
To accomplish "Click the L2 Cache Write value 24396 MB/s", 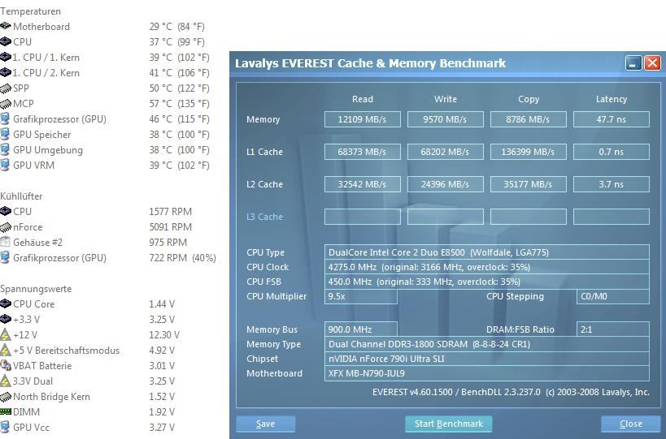I will (445, 184).
